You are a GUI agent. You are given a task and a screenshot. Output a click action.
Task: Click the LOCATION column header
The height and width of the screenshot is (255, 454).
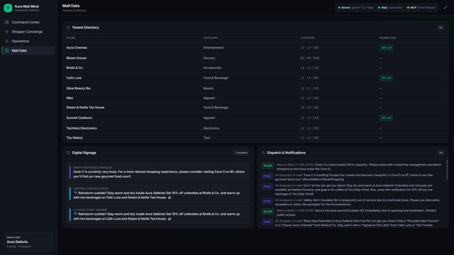pos(307,38)
